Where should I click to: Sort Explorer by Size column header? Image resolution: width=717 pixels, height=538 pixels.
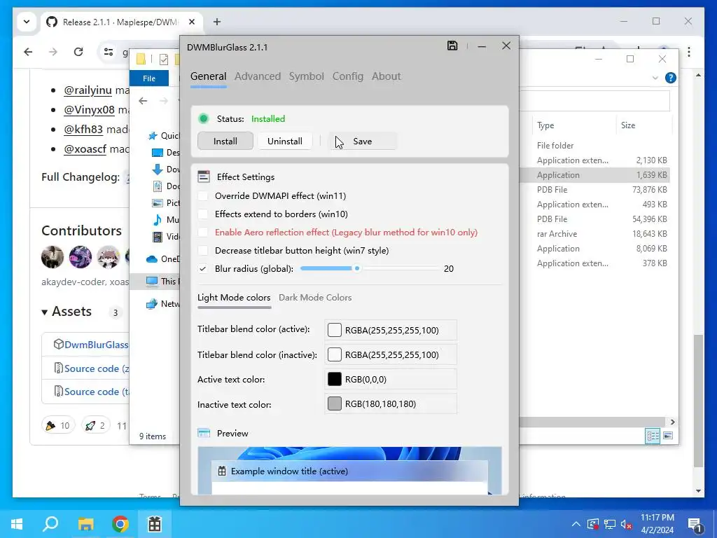point(628,125)
